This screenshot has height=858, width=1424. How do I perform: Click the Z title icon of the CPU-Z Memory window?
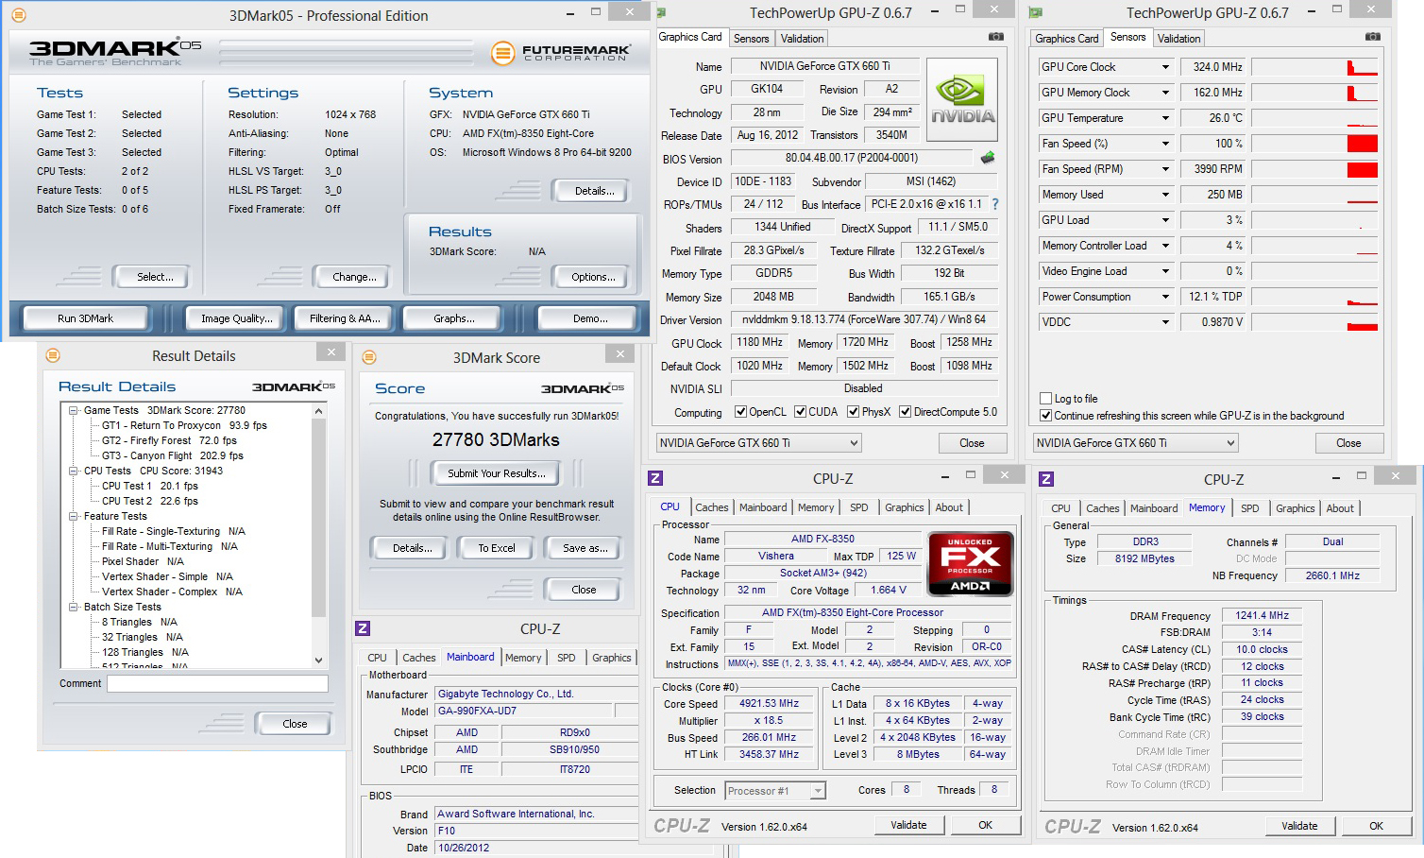[1045, 479]
